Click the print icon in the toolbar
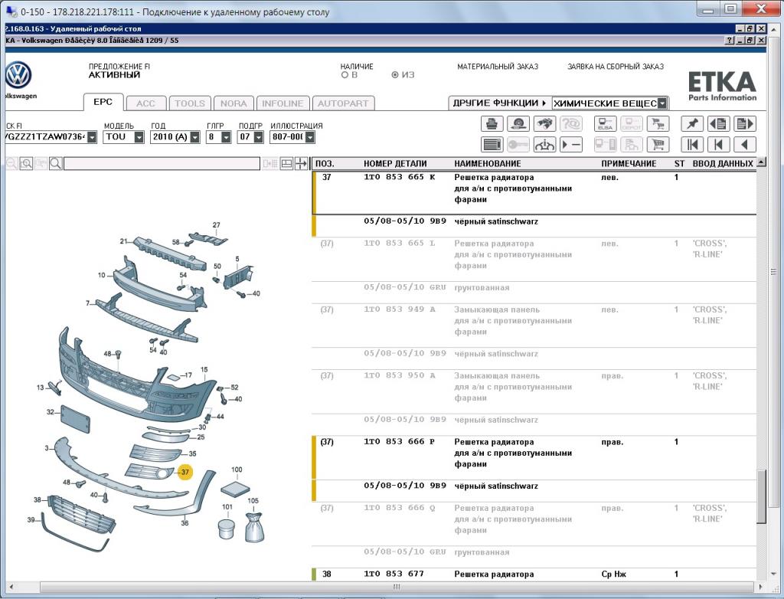 (x=492, y=123)
